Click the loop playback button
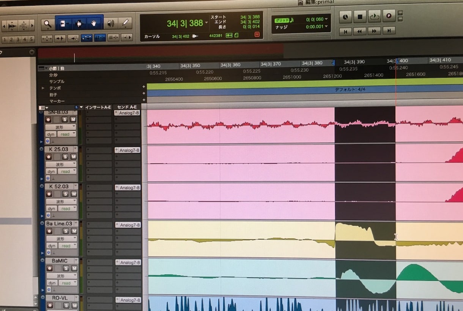The height and width of the screenshot is (311, 463). [374, 16]
